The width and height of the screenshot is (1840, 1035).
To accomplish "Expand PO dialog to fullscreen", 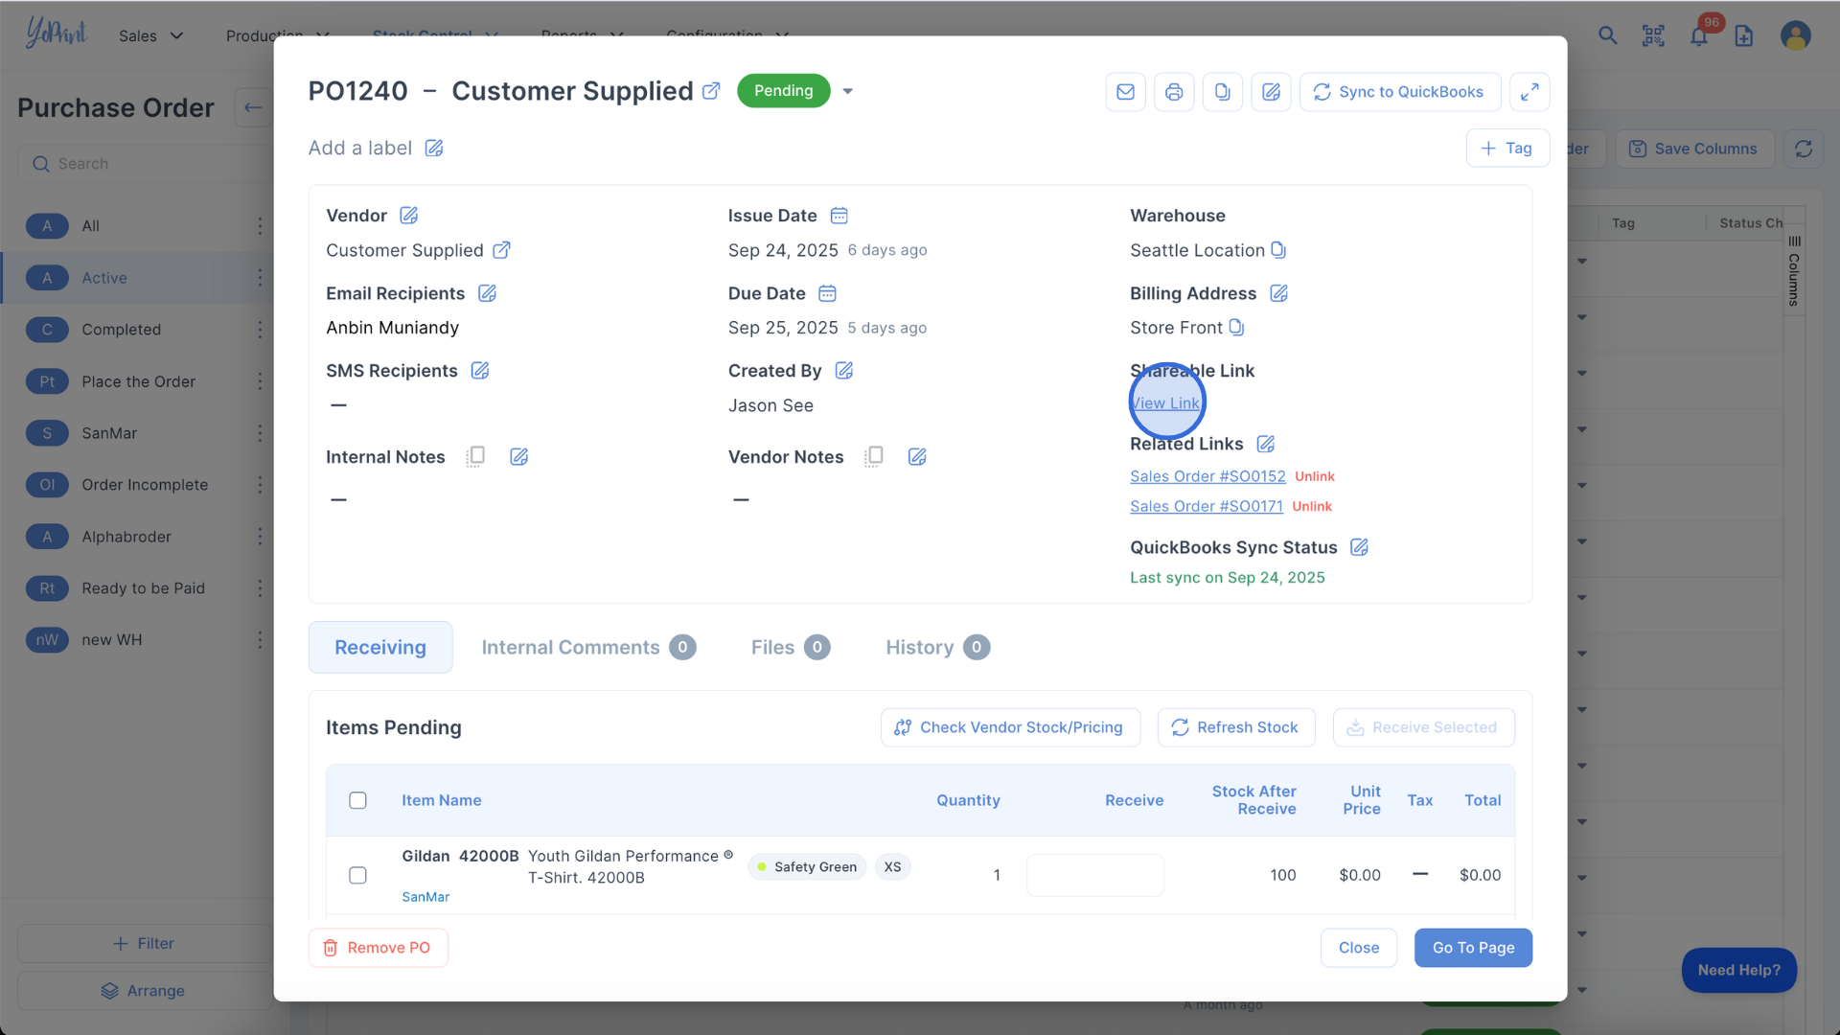I will pos(1529,92).
